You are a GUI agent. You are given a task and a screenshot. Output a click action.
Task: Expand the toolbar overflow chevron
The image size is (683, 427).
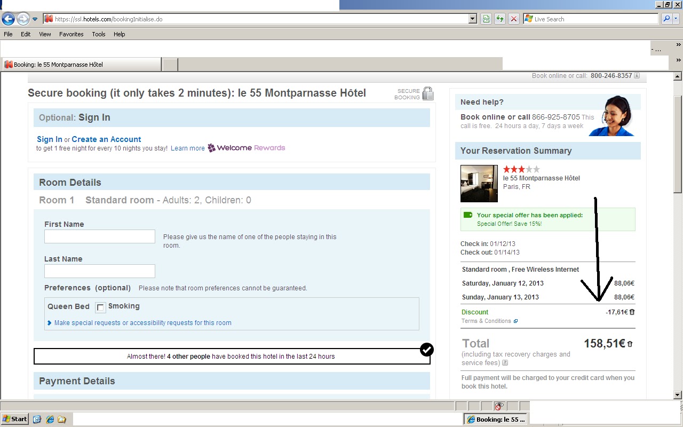[678, 45]
